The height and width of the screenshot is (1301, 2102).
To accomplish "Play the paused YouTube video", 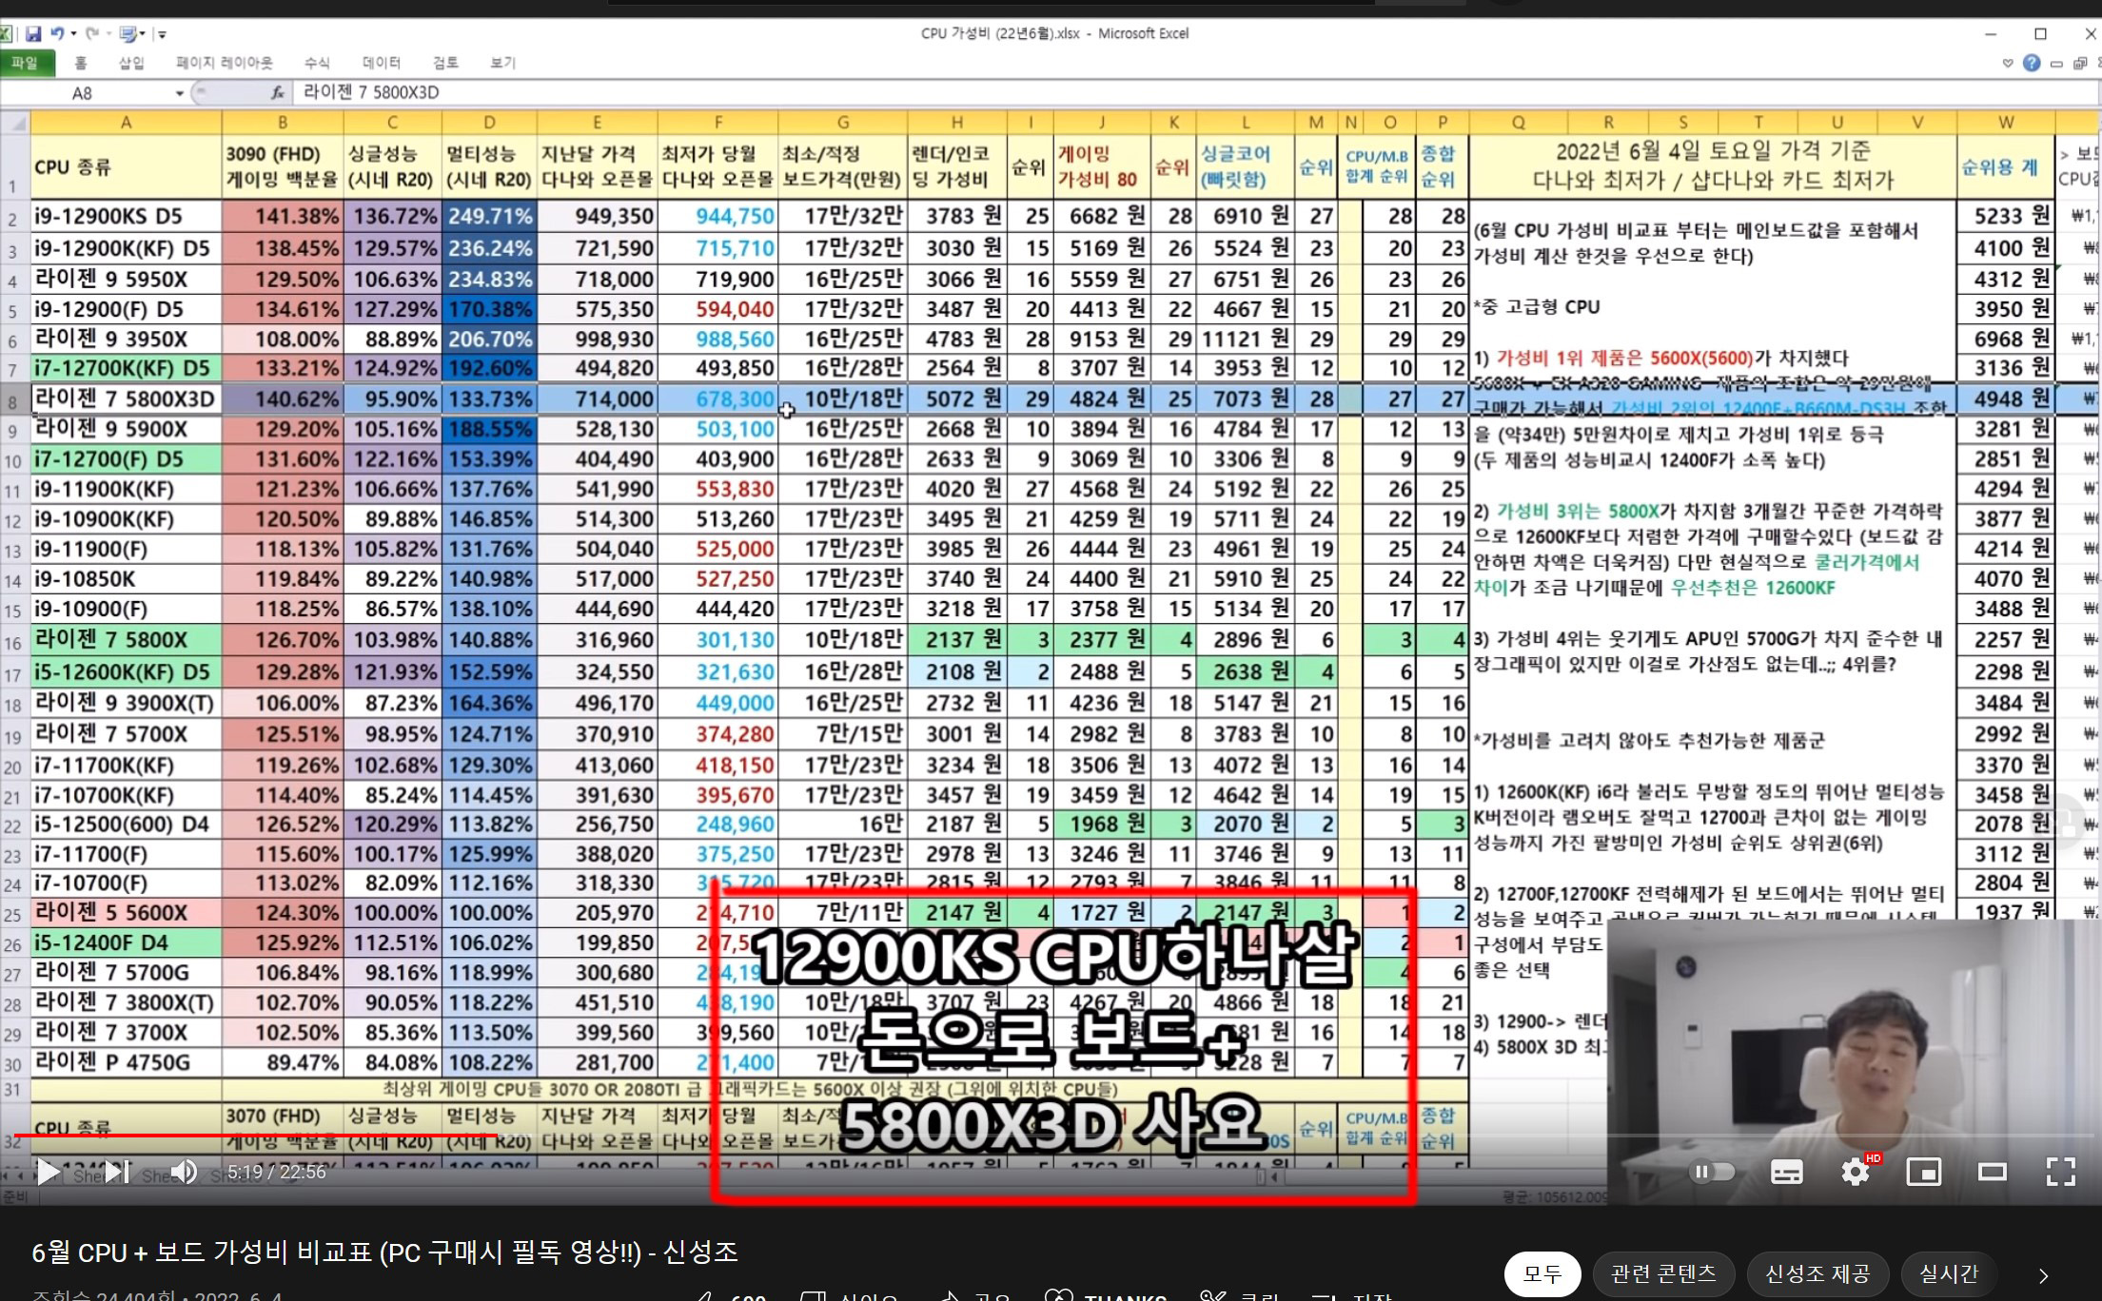I will 46,1172.
